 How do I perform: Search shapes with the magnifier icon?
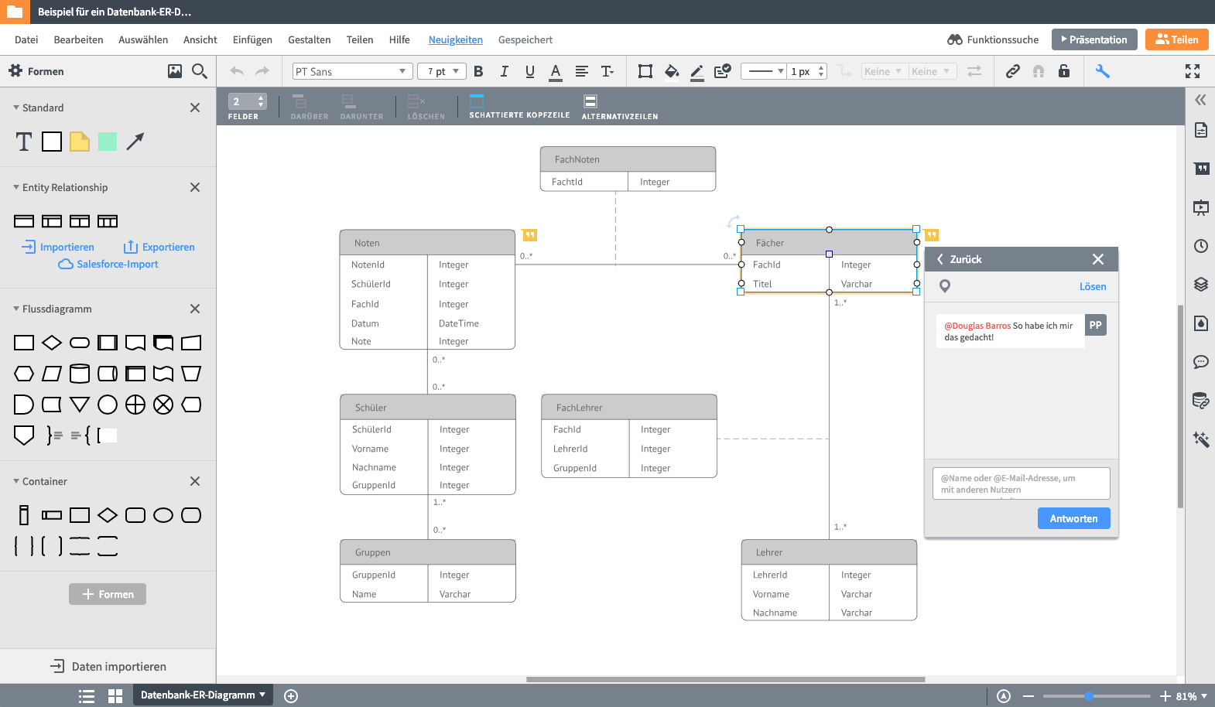click(x=200, y=71)
